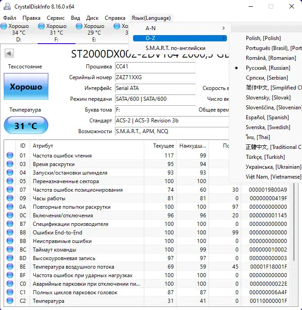Open the Диск menu

[x=92, y=18]
